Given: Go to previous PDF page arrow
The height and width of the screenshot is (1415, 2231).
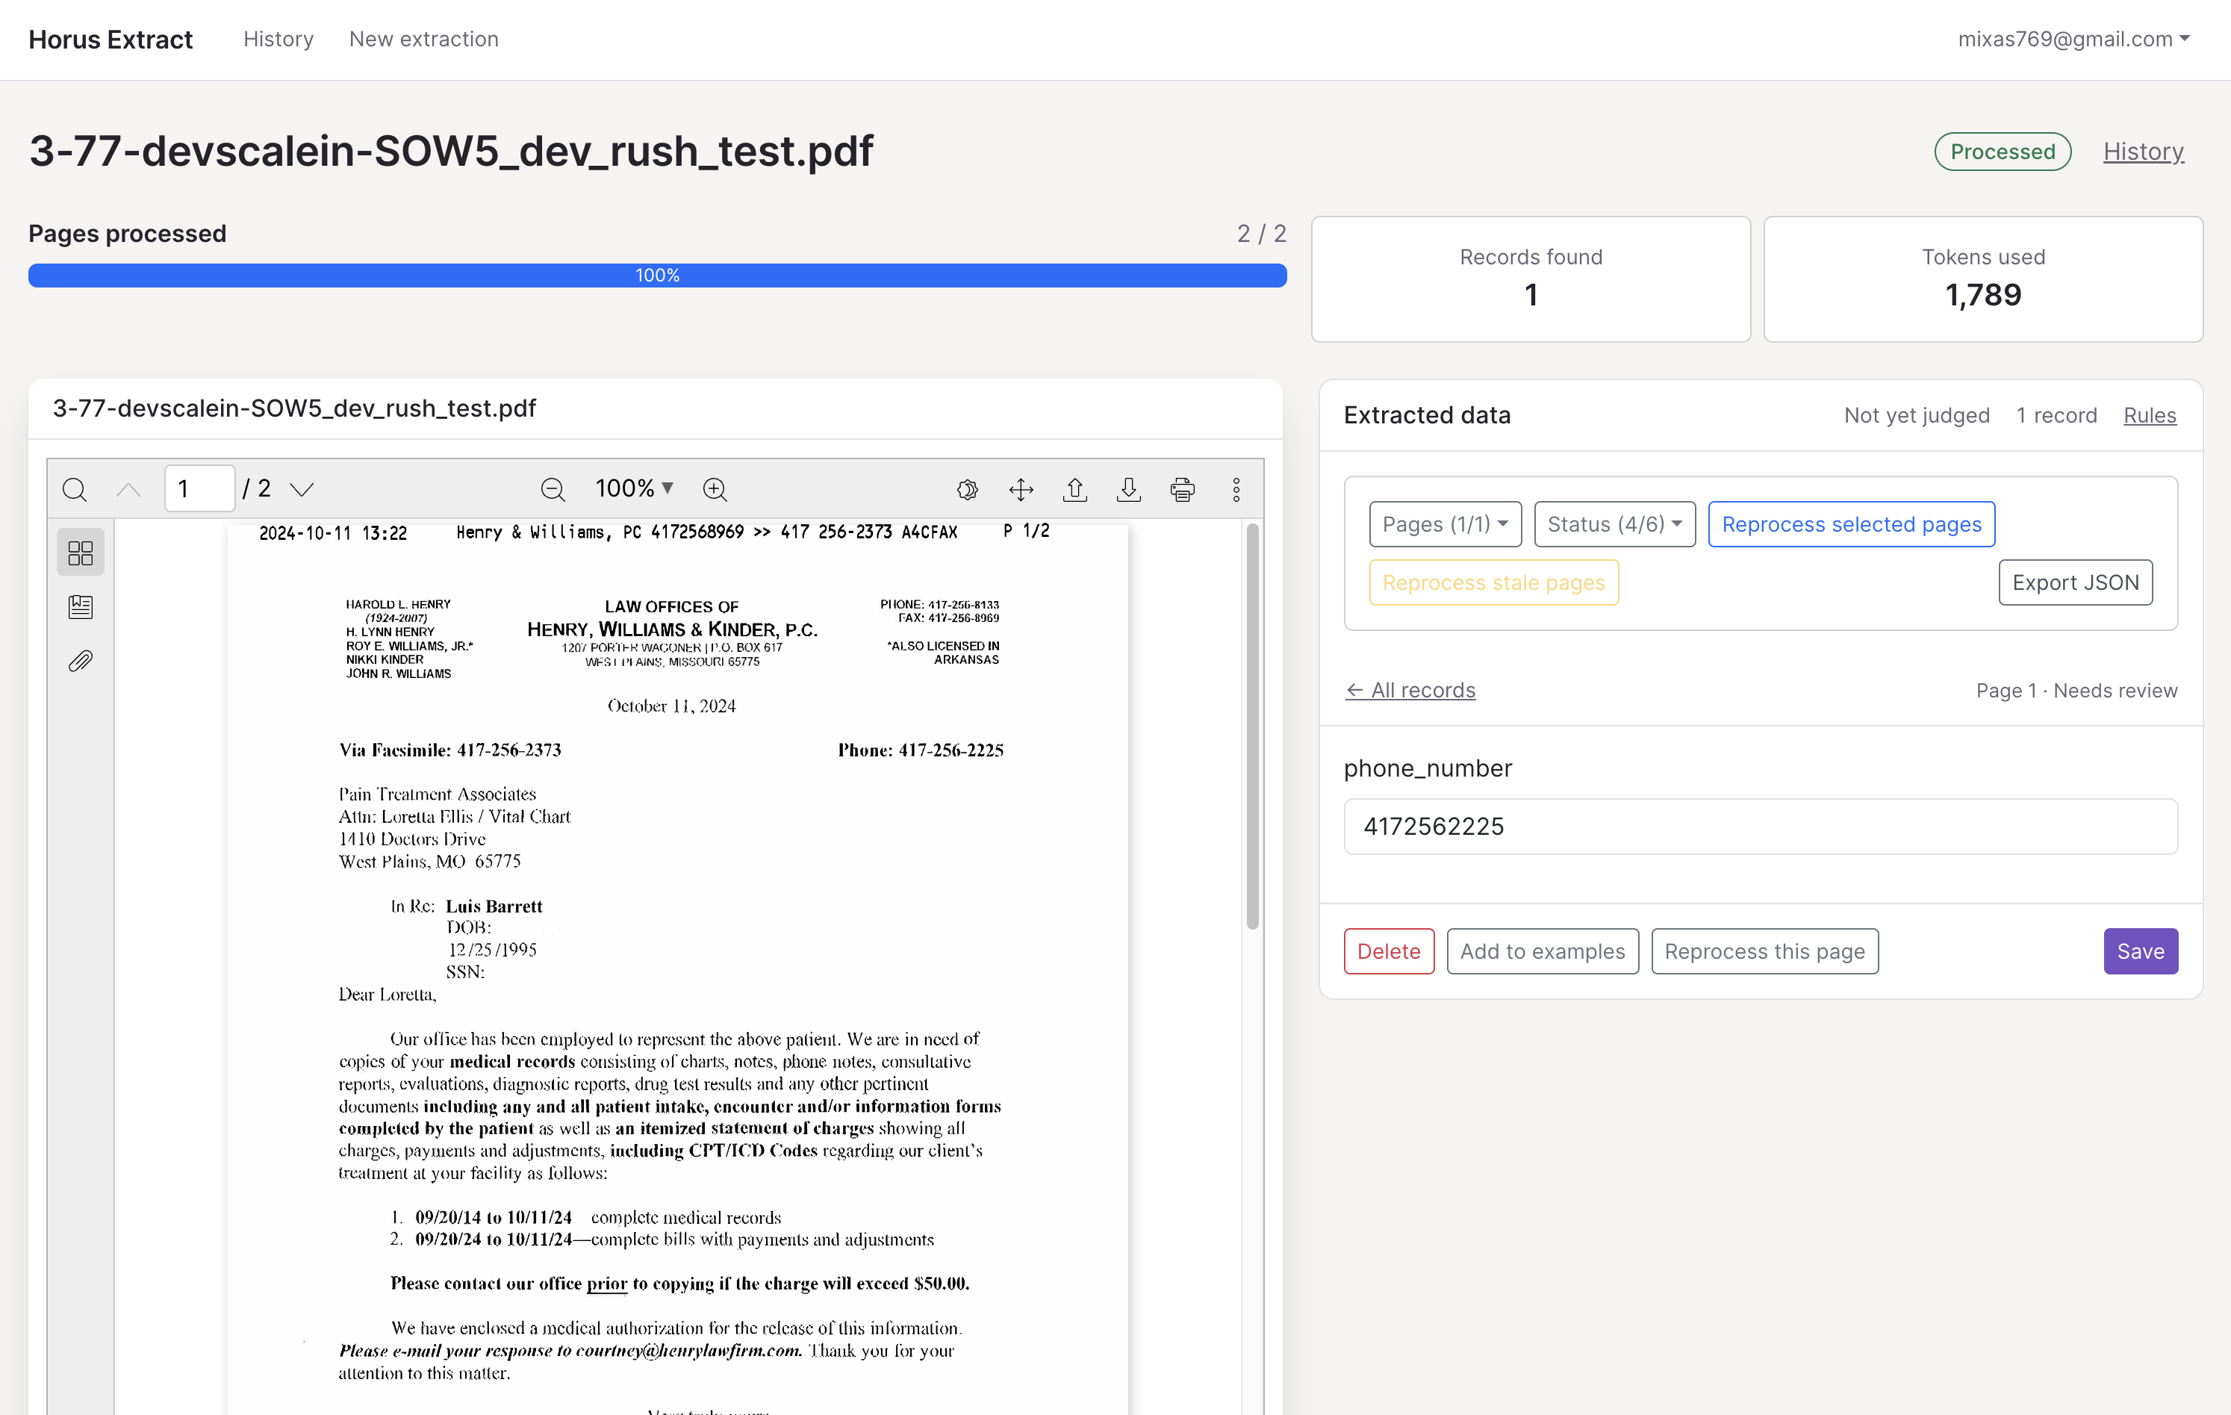Looking at the screenshot, I should pyautogui.click(x=128, y=488).
